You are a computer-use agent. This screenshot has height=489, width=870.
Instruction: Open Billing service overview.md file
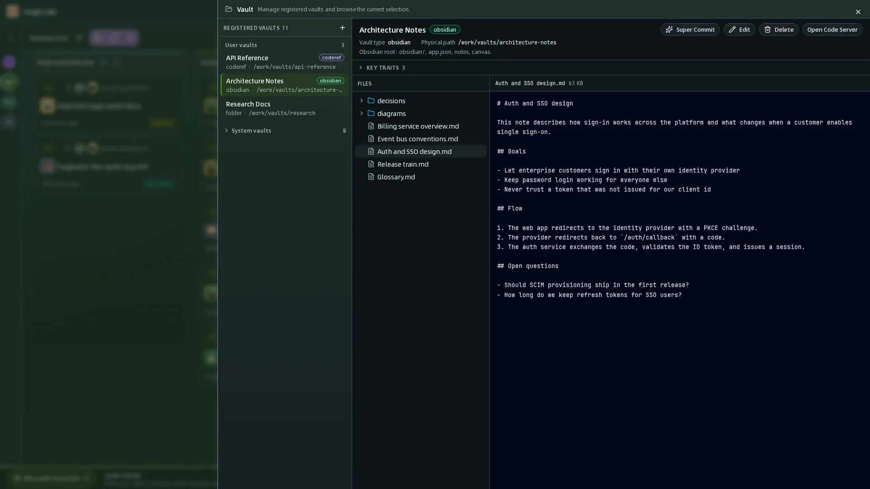[420, 126]
